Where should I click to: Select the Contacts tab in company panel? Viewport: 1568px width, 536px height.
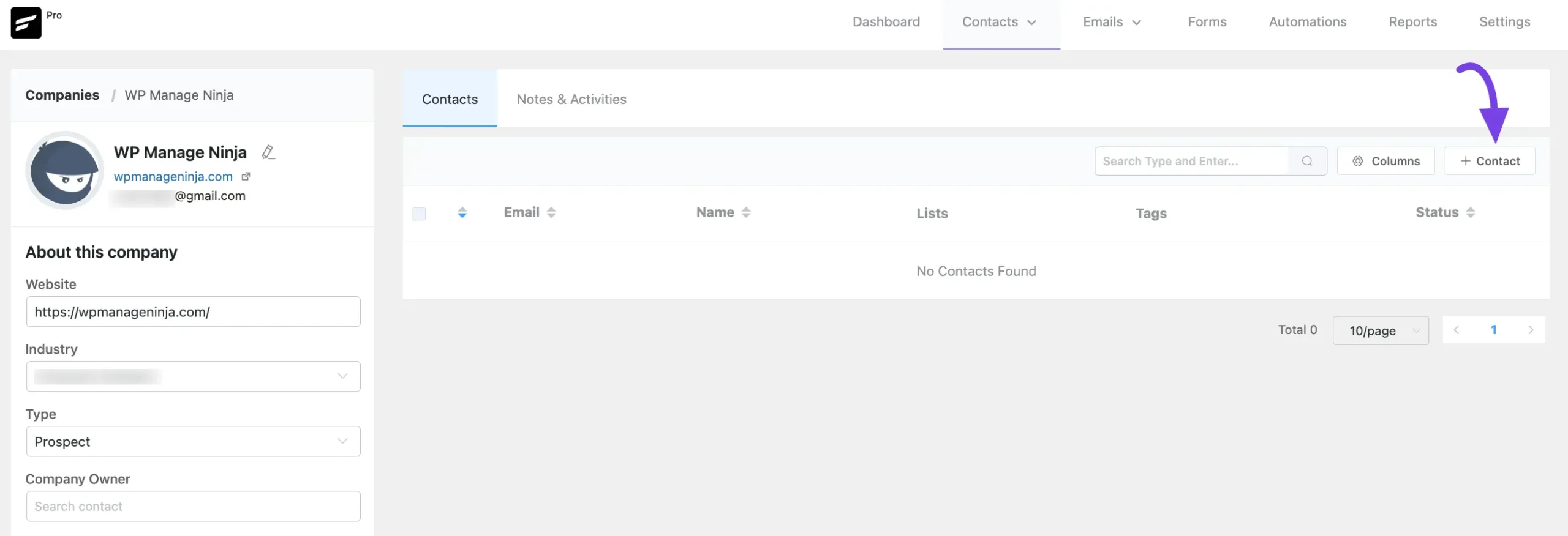pos(450,99)
